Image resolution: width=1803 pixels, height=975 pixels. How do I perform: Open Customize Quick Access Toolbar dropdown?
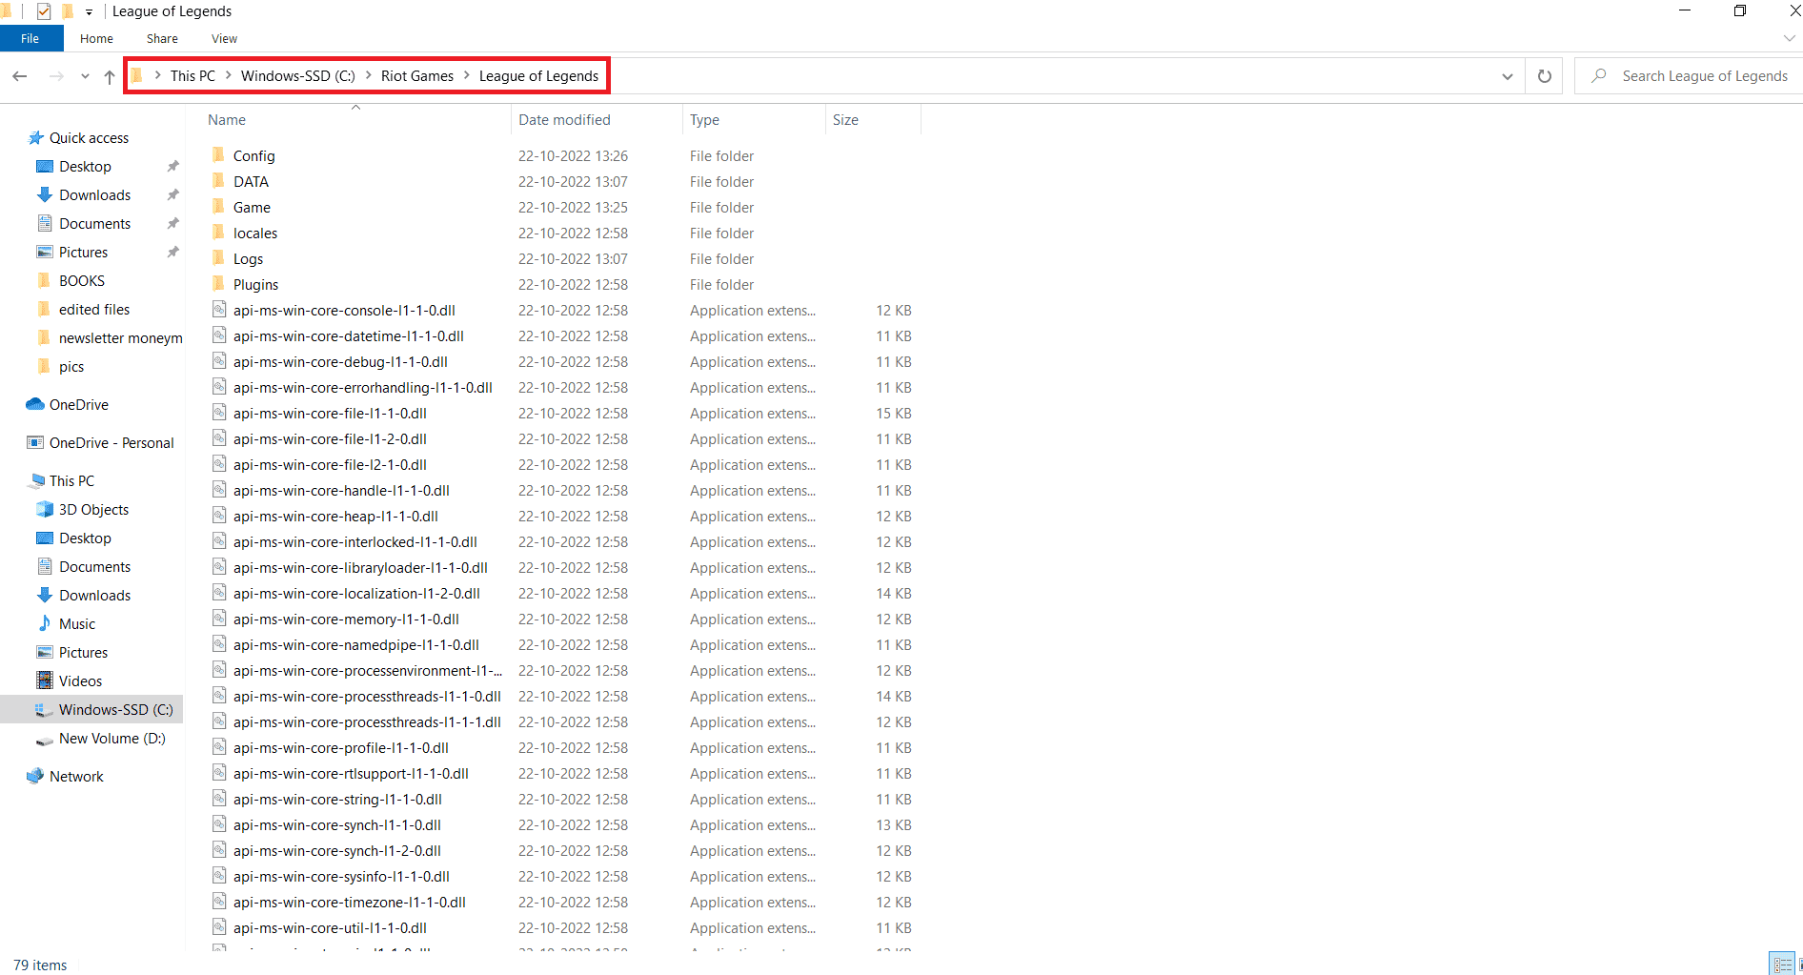pyautogui.click(x=89, y=12)
